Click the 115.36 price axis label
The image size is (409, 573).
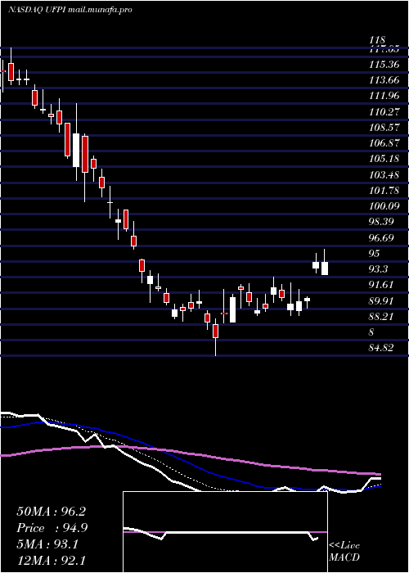point(384,65)
